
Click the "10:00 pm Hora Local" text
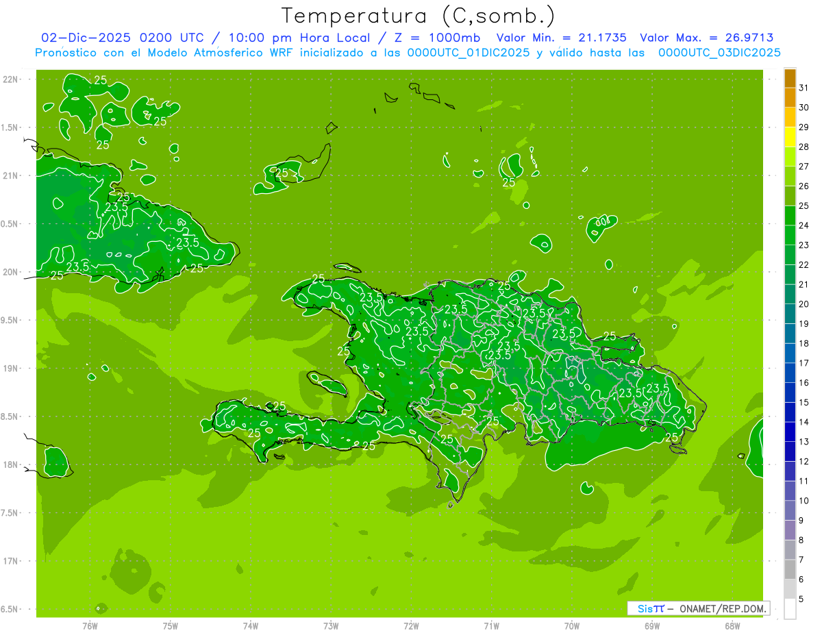pyautogui.click(x=301, y=38)
